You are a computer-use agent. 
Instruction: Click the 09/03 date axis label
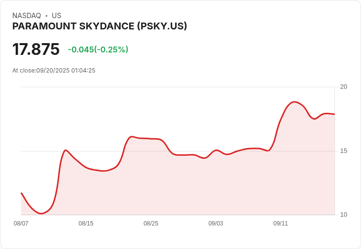click(216, 224)
